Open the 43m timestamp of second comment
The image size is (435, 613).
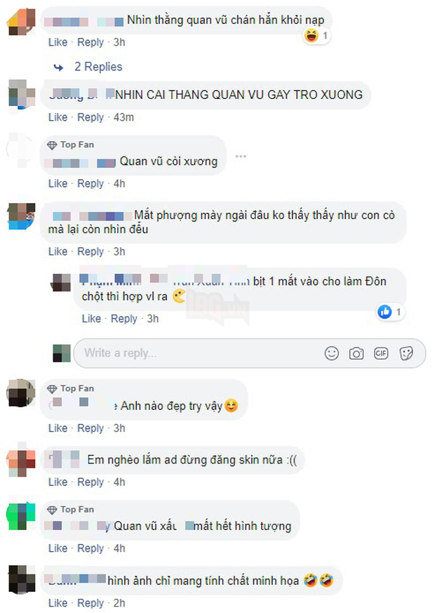123,117
